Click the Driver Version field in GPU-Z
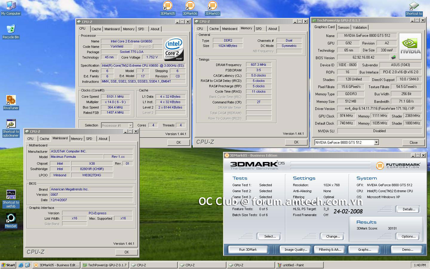This screenshot has height=269, width=430. (379, 108)
